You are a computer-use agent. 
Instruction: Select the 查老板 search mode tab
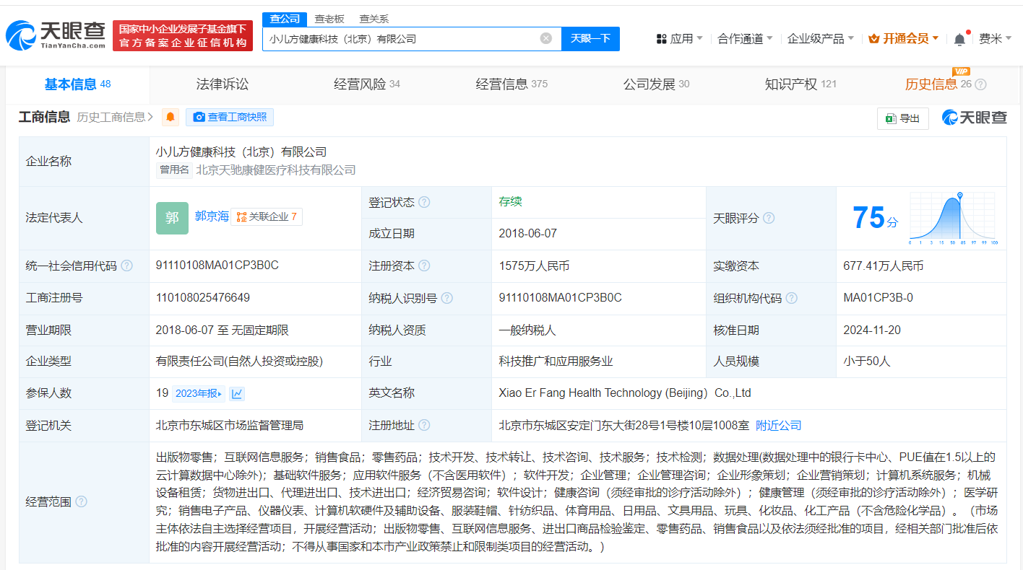click(x=329, y=19)
